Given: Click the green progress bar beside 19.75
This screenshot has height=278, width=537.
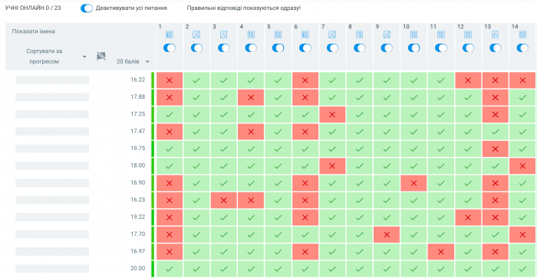Looking at the screenshot, I should pos(153,149).
